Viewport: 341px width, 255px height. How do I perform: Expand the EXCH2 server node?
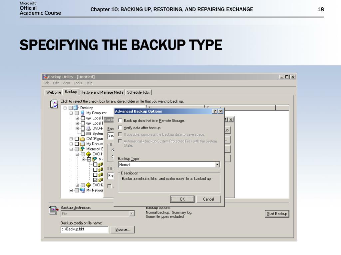pyautogui.click(x=77, y=185)
